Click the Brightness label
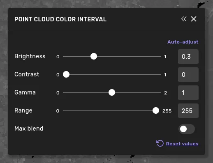This screenshot has height=163, width=213. coord(30,56)
